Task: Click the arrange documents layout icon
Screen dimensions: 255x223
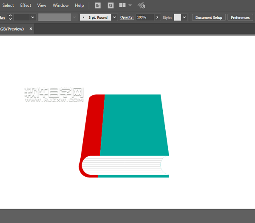Action: tap(122, 6)
